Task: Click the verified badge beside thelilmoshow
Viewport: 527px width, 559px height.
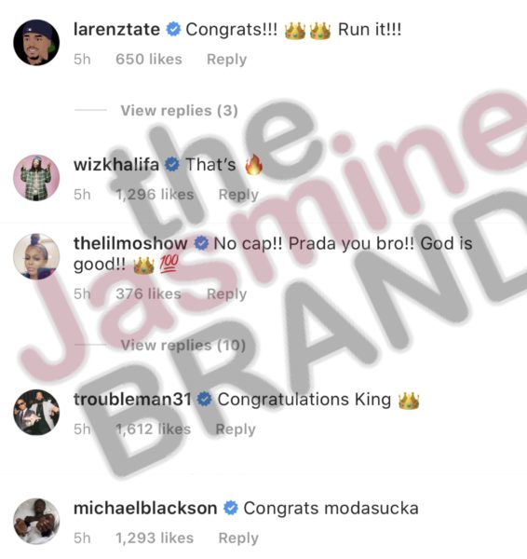Action: [x=201, y=243]
